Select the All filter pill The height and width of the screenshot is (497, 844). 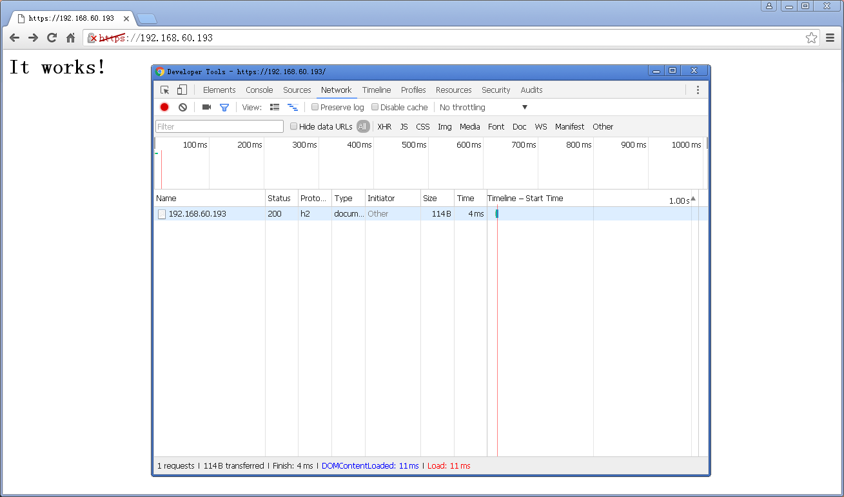point(362,126)
